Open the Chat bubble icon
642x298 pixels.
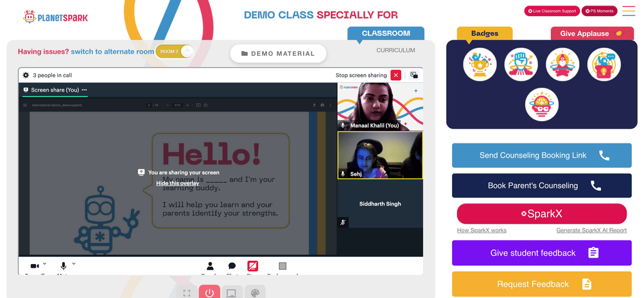(x=232, y=266)
